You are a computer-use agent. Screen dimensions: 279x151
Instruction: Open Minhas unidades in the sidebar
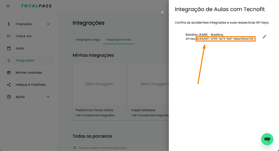28,72
